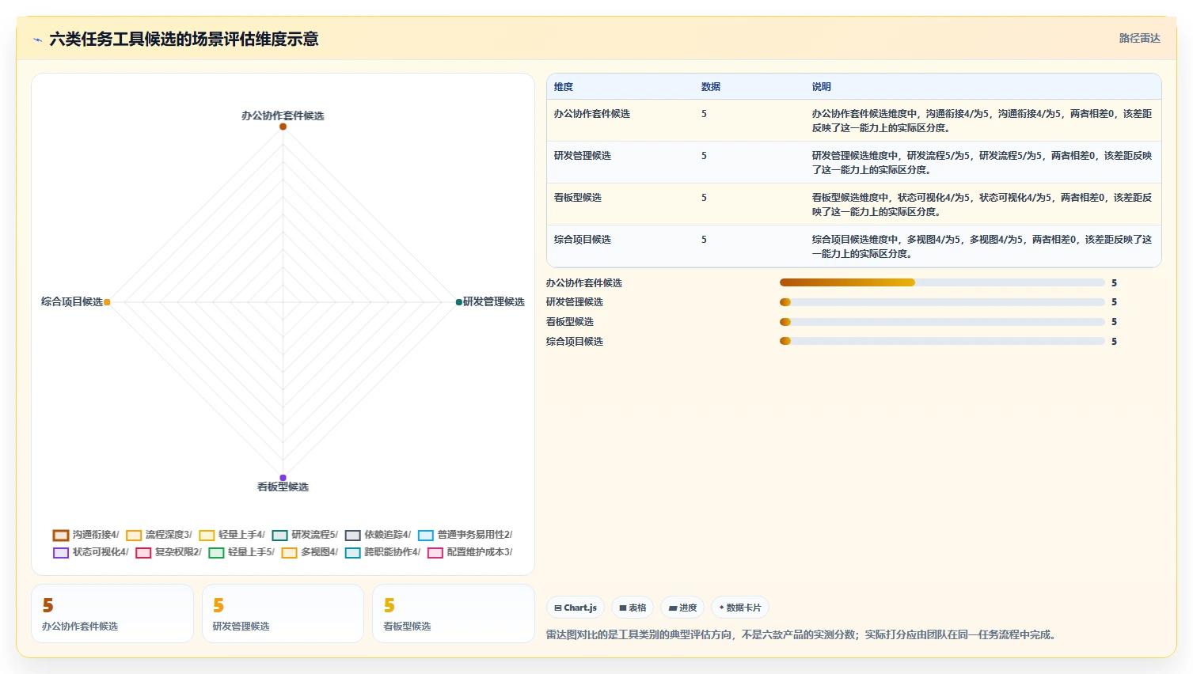Hide the 轻量上手5/ dataset in legend
The height and width of the screenshot is (674, 1193).
[241, 553]
